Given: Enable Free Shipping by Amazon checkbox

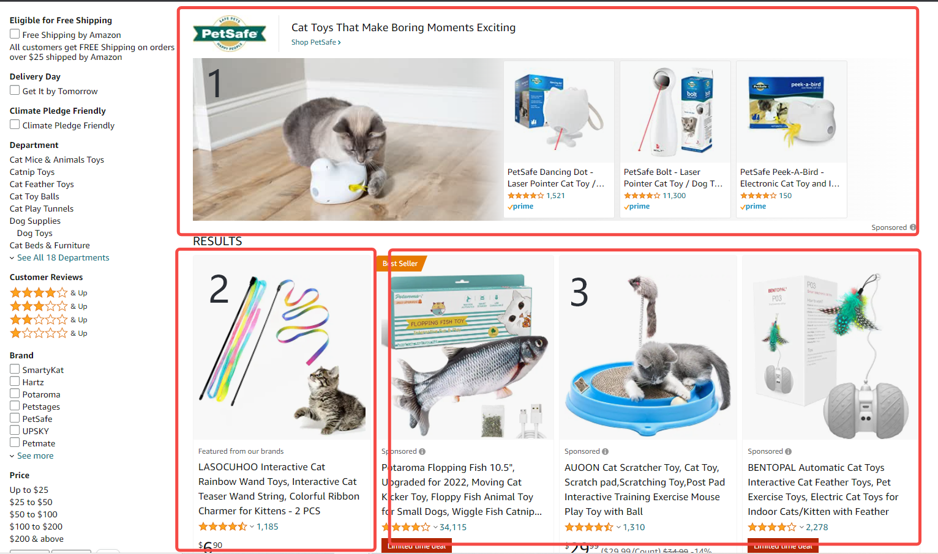Looking at the screenshot, I should 15,34.
